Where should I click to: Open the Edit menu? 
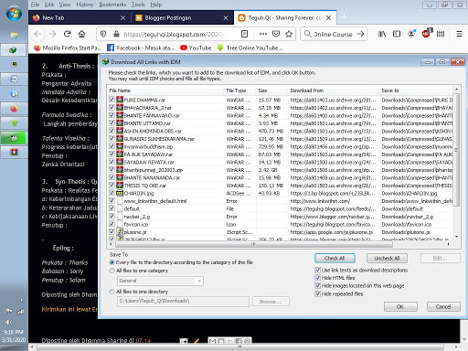[x=49, y=5]
